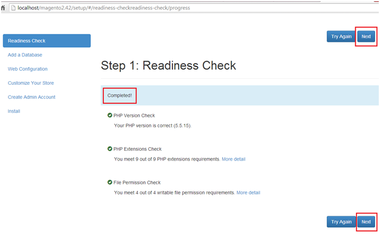Select the Readiness Check step in the sidebar
Screen dimensions: 380x235
tap(47, 41)
